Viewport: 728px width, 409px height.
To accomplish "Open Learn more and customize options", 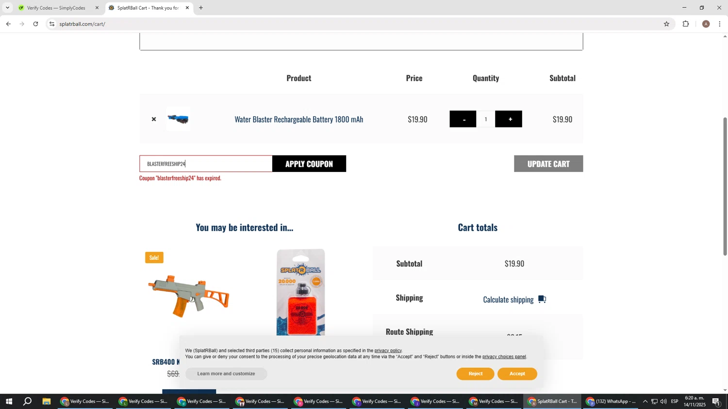I will click(x=226, y=374).
